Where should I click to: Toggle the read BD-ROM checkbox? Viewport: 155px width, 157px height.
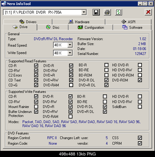(106, 75)
